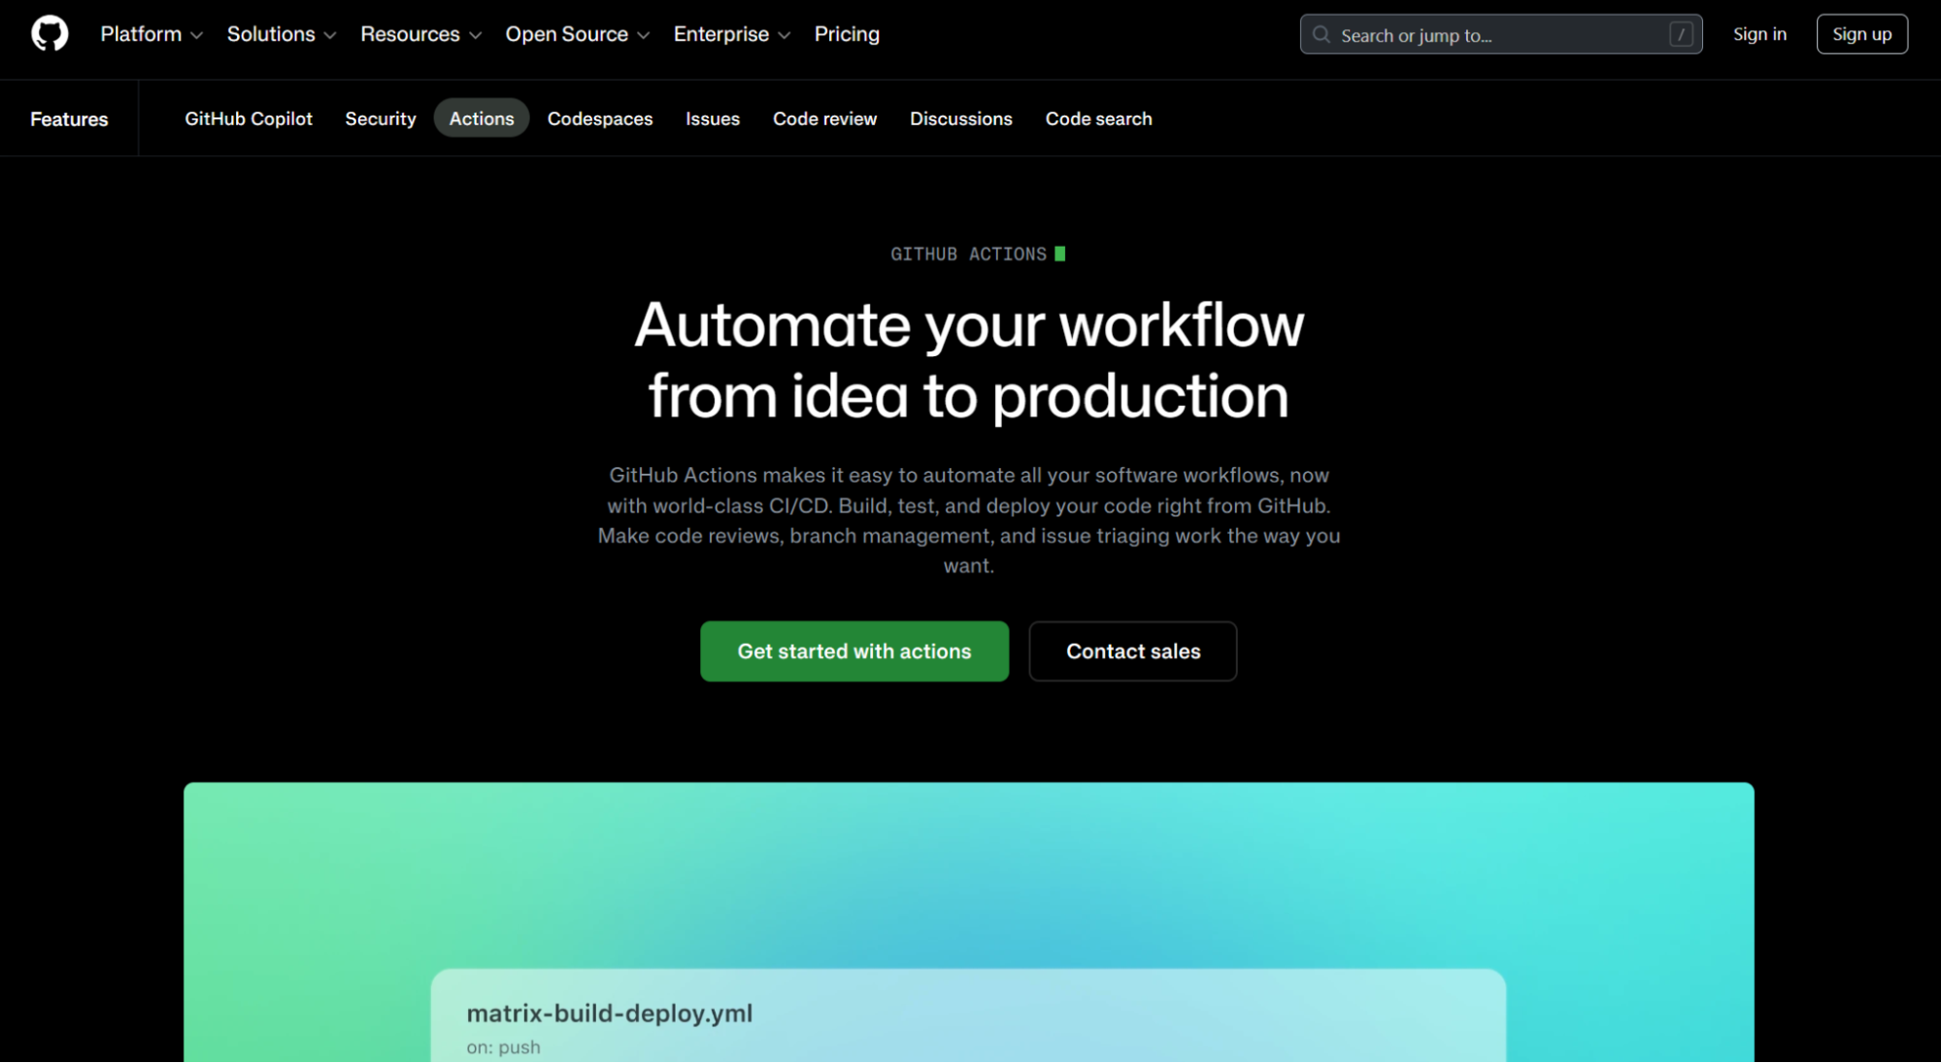The width and height of the screenshot is (1941, 1063).
Task: Open the Code review feature tab
Action: 824,118
